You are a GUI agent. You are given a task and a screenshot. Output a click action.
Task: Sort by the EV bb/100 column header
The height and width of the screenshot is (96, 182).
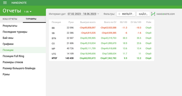(136, 22)
